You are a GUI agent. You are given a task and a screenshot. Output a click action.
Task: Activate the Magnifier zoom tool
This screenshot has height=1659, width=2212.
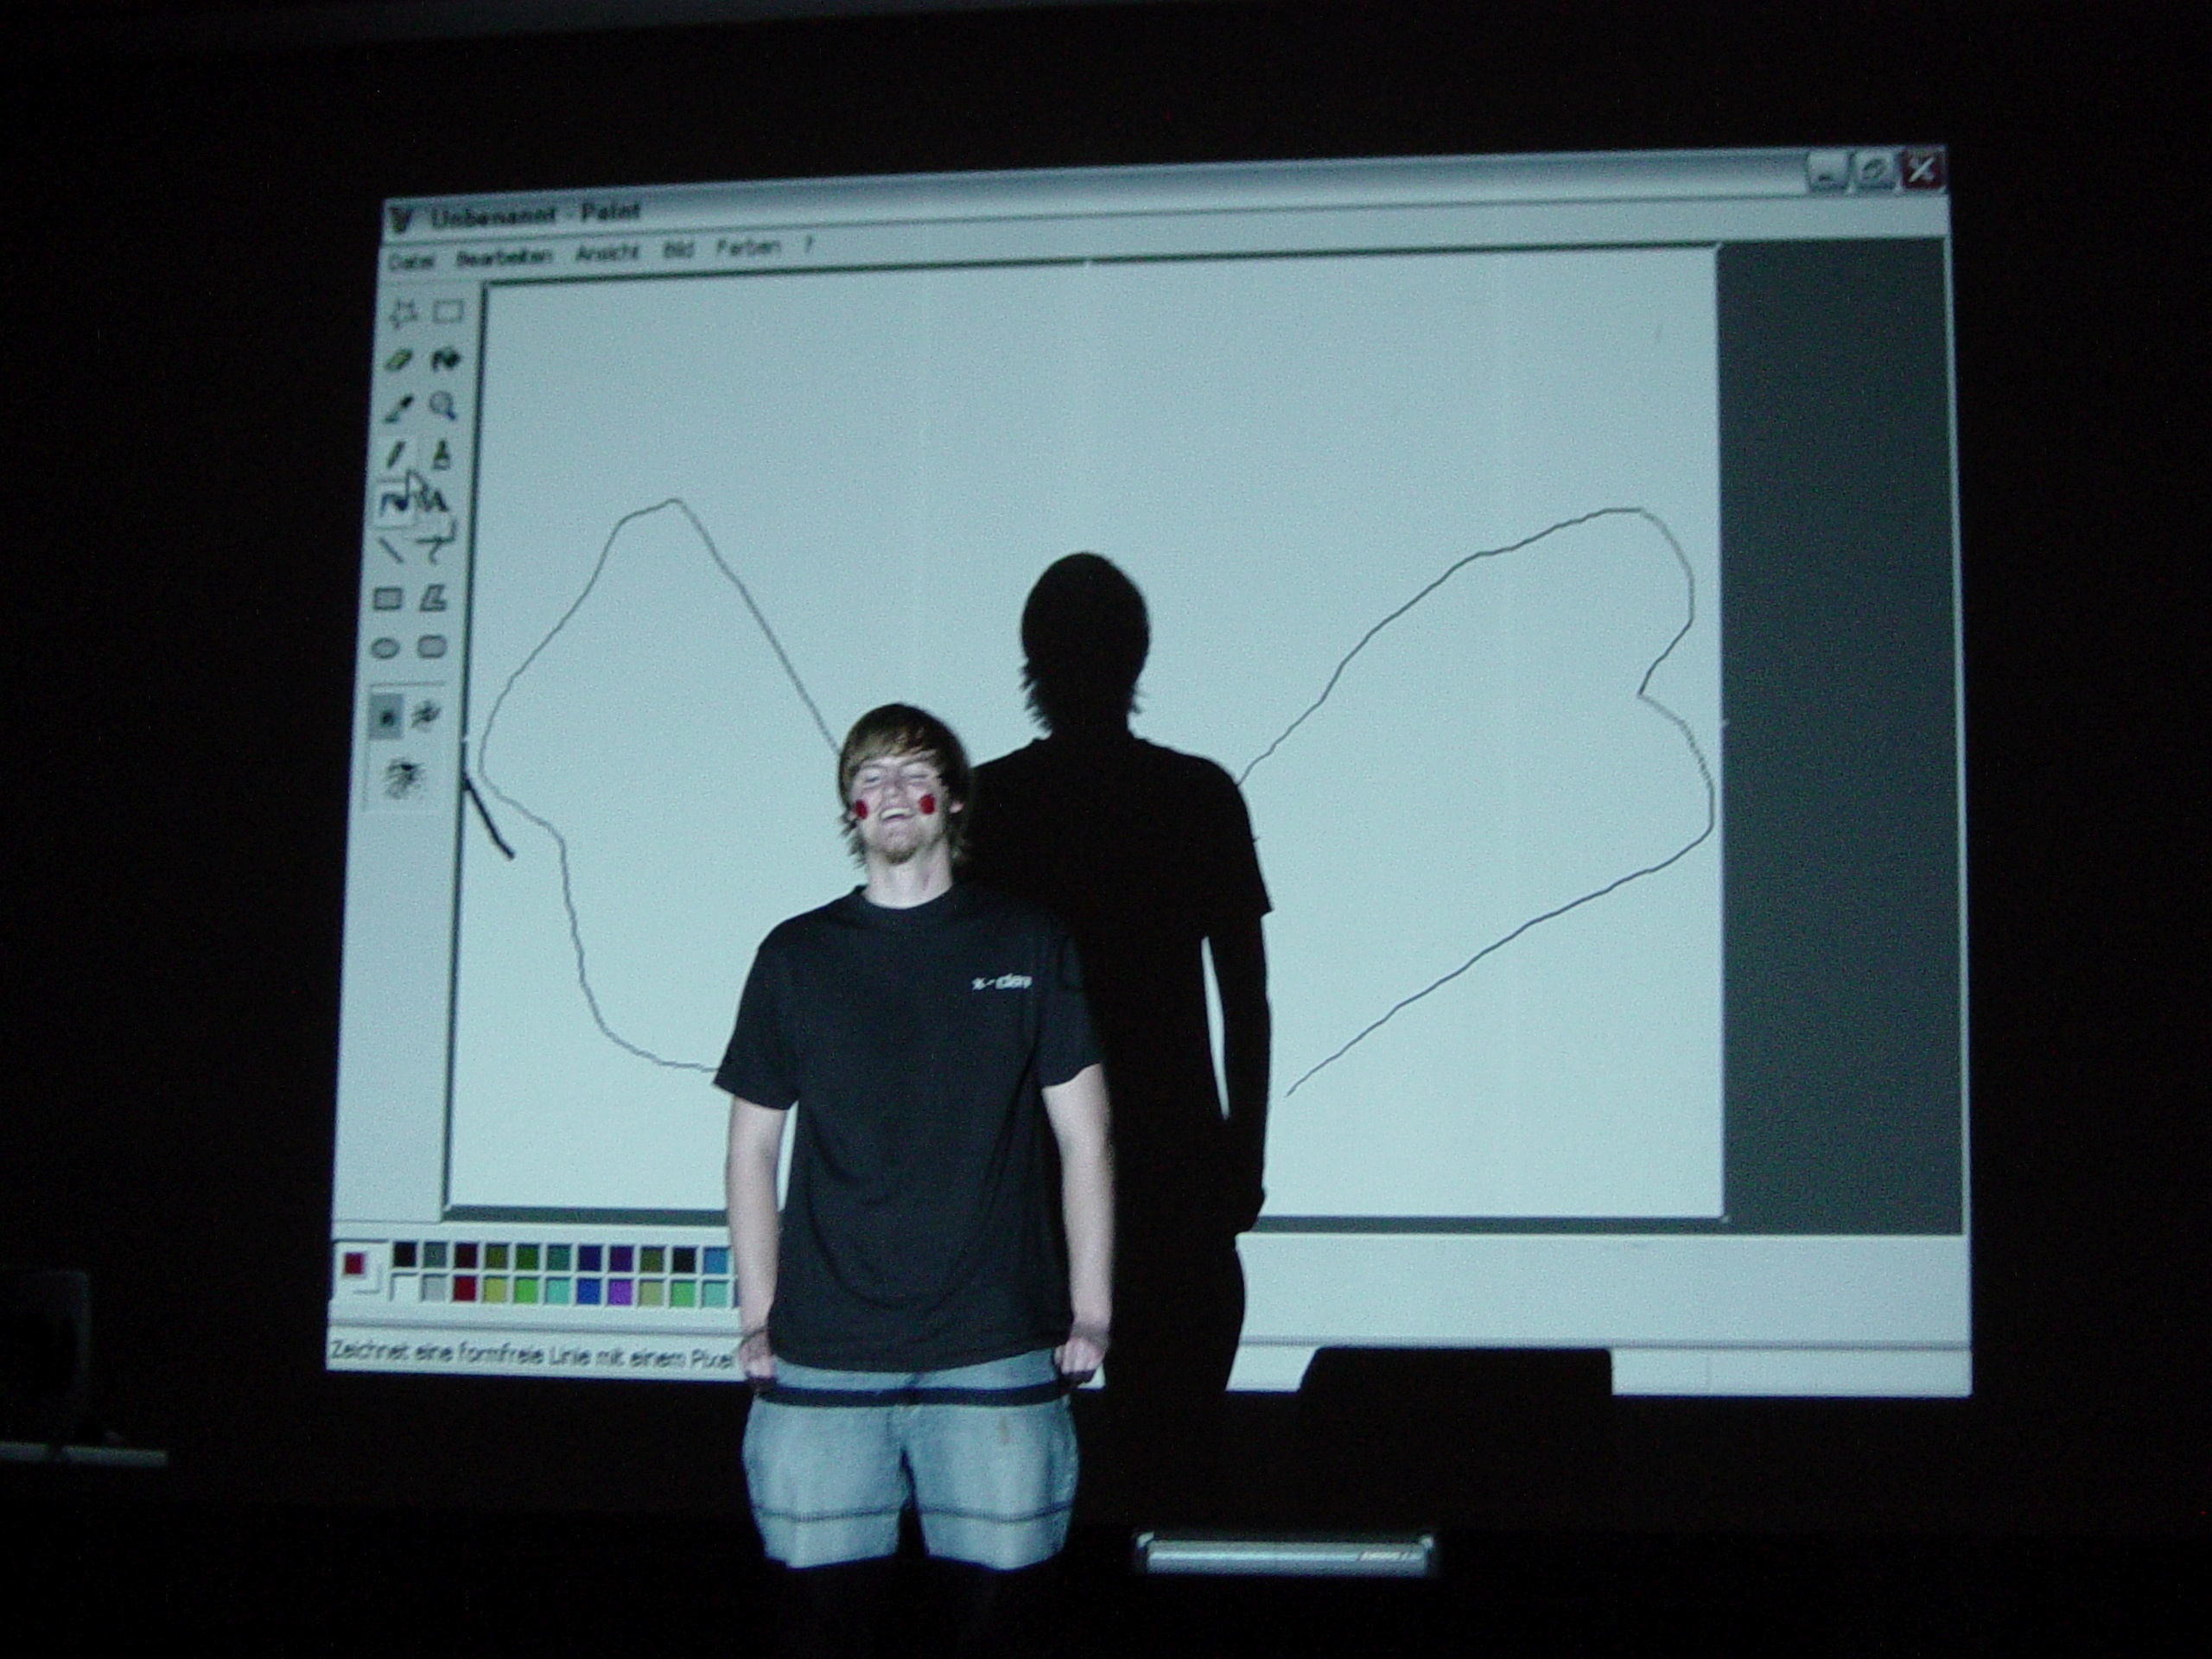click(443, 405)
